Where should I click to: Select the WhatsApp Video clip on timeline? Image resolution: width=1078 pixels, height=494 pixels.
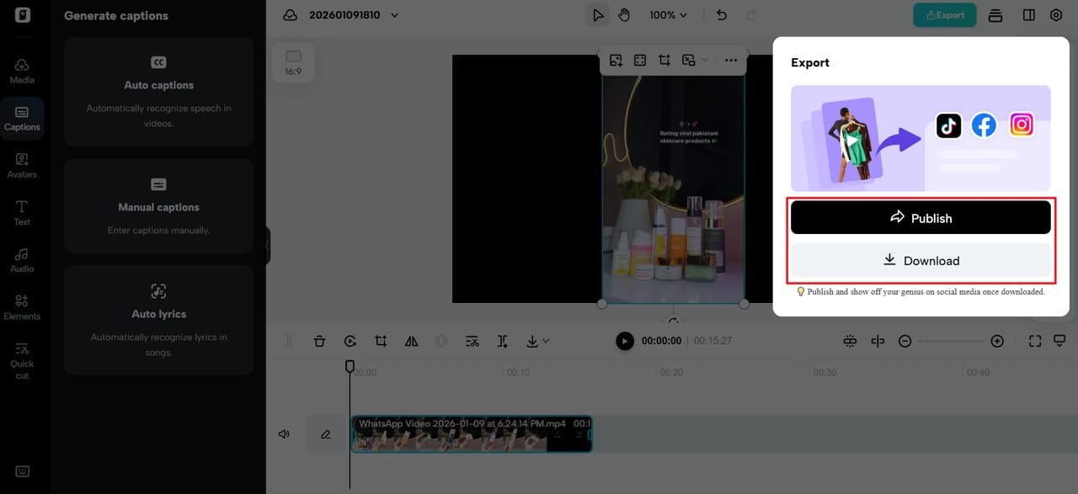click(x=471, y=434)
